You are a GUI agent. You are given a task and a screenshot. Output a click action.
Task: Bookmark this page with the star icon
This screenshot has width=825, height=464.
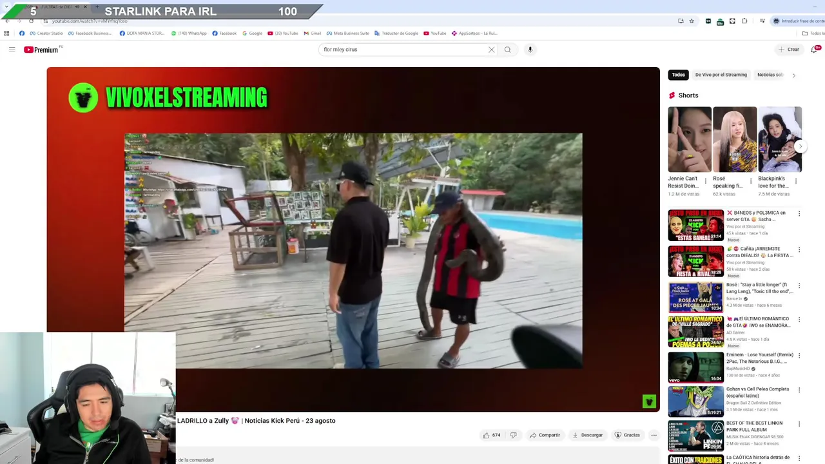coord(692,21)
